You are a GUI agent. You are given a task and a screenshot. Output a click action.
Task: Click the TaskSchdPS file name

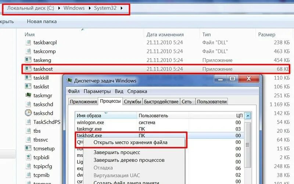pos(47,122)
